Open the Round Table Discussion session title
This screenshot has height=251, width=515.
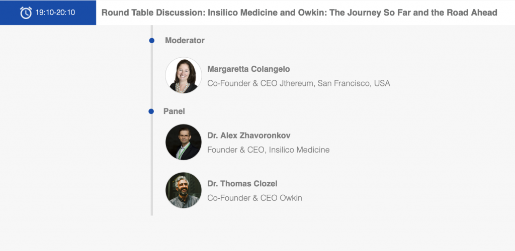(x=299, y=13)
